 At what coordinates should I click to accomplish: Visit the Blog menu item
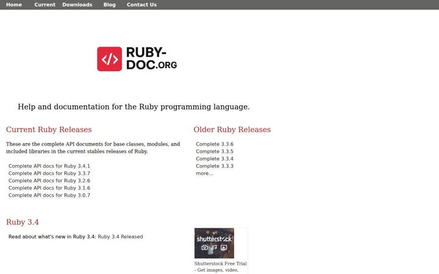tap(110, 5)
